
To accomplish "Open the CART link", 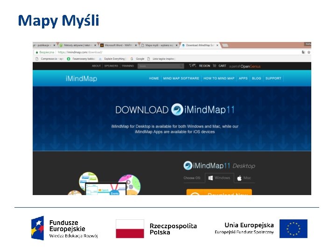I will (x=222, y=66).
